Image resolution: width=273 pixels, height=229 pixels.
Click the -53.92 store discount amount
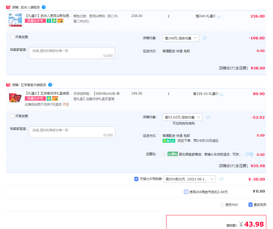258,118
